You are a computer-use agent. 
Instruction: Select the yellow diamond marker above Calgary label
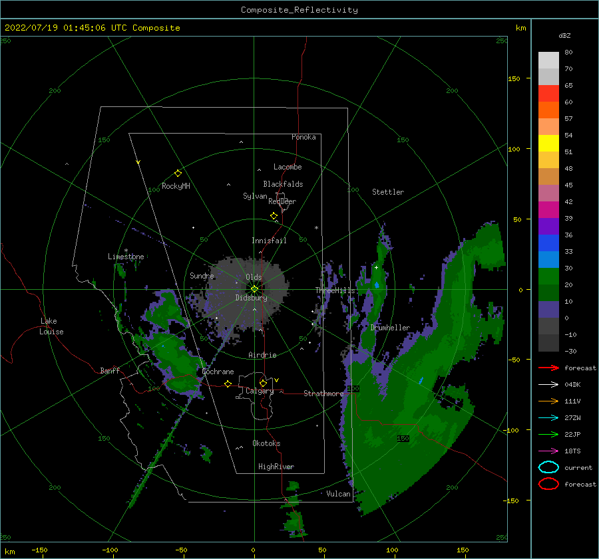[263, 383]
